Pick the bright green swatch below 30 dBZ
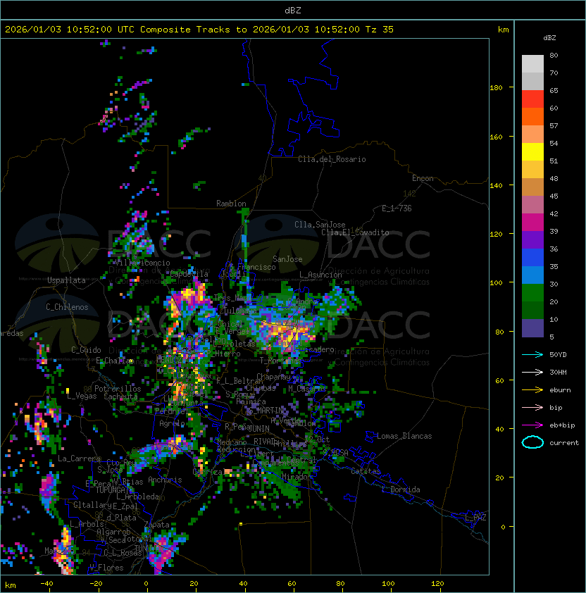 click(532, 293)
